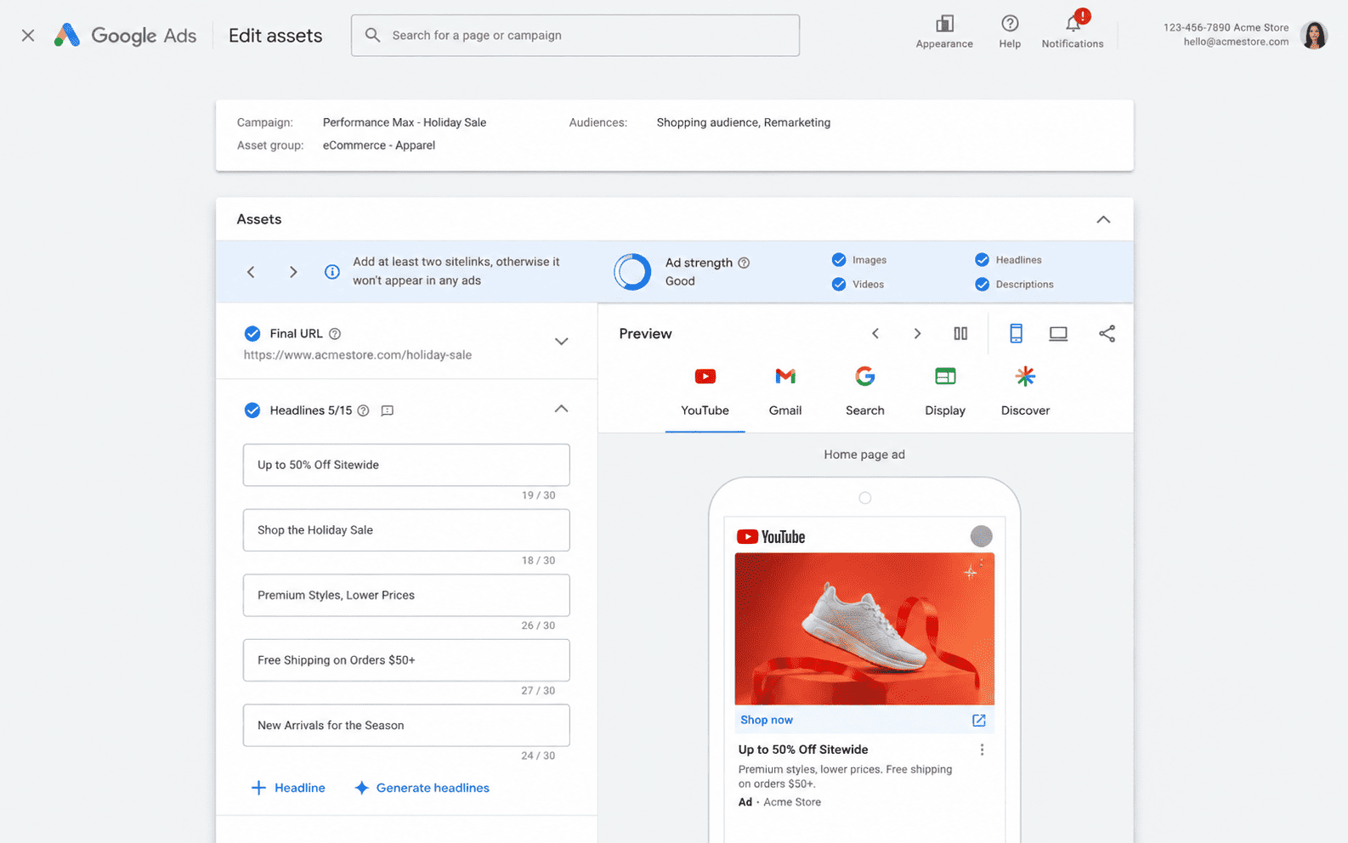Click the Descriptions checkmark
This screenshot has height=843, width=1348.
click(982, 285)
